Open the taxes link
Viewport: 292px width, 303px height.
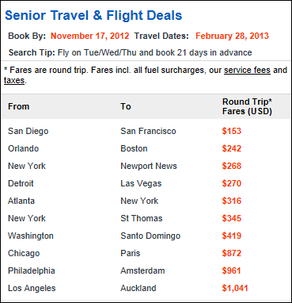click(14, 80)
